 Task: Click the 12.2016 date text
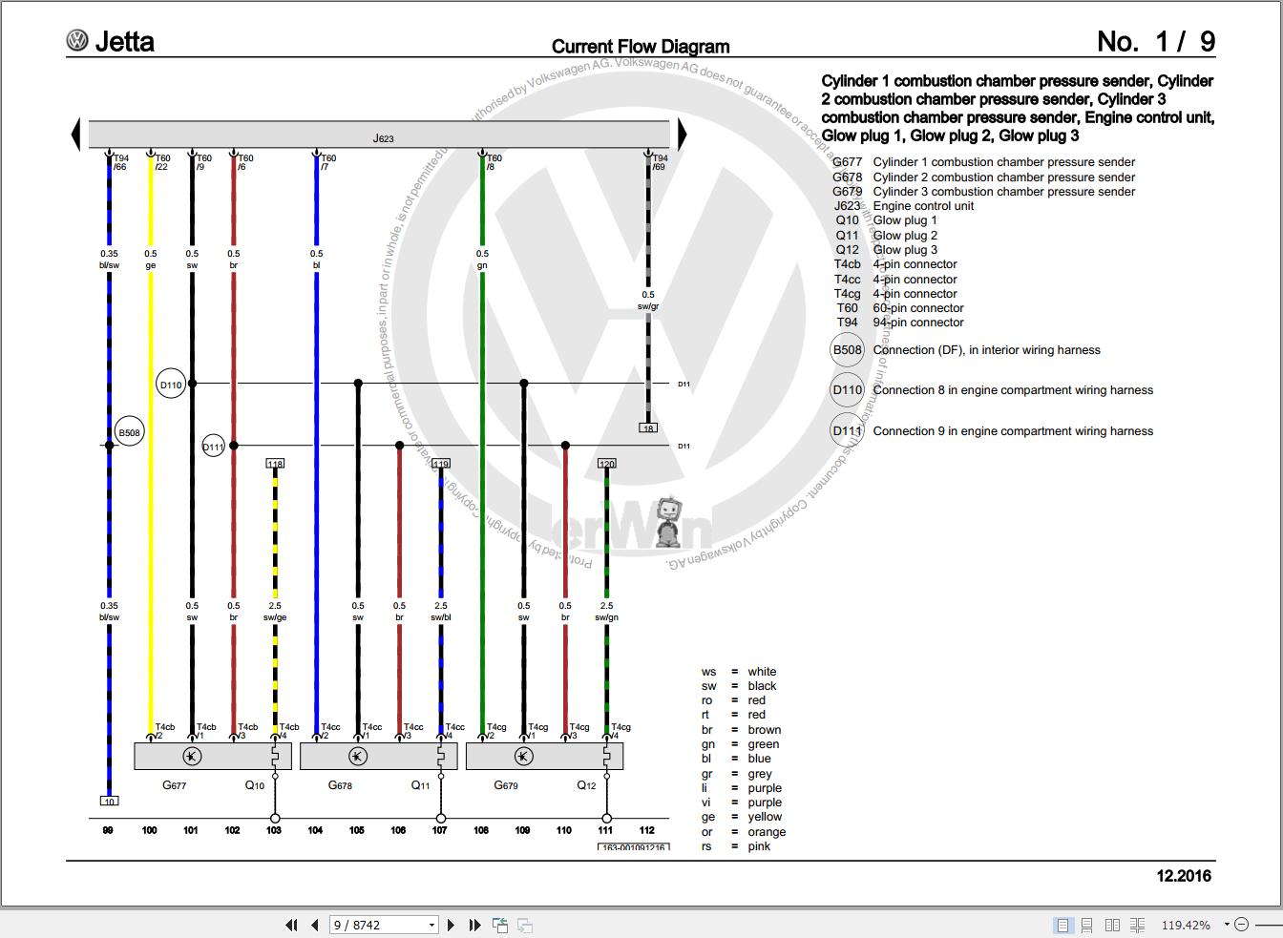pos(1184,876)
